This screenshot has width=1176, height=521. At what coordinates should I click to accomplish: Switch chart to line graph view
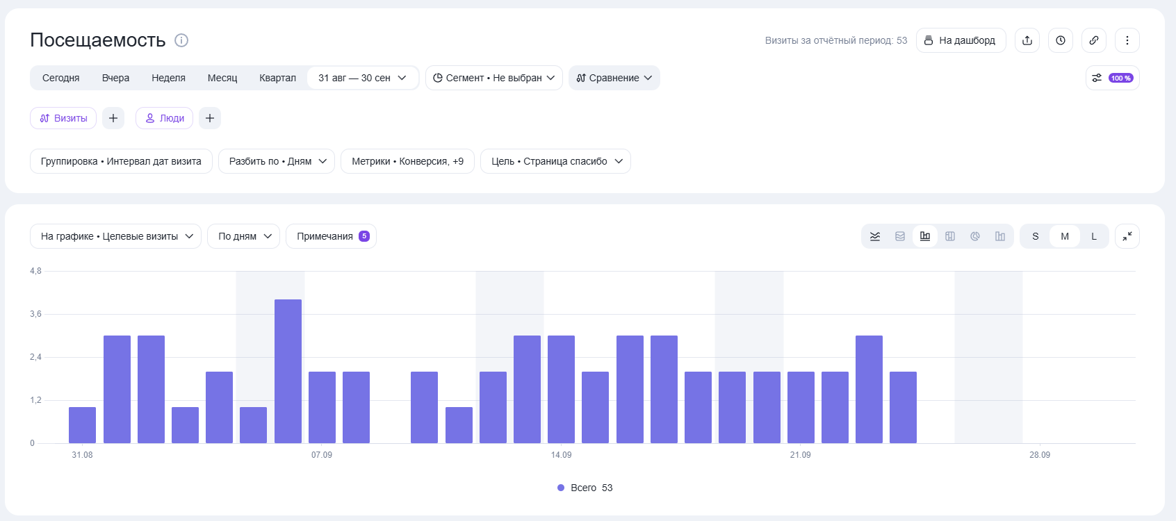click(875, 236)
